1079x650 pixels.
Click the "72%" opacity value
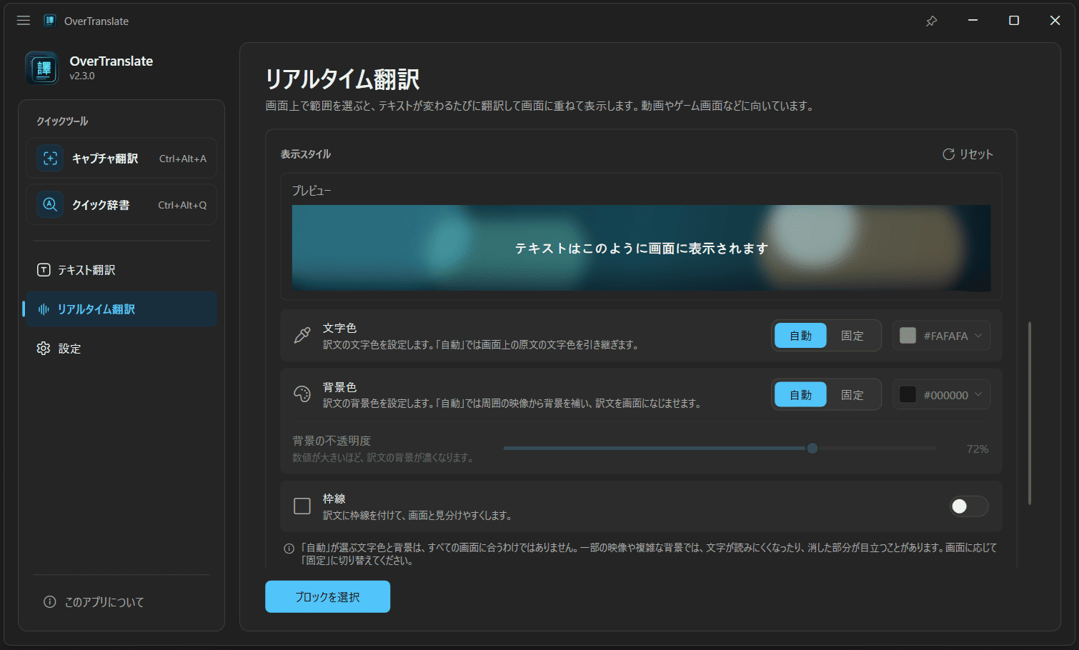[x=978, y=449]
